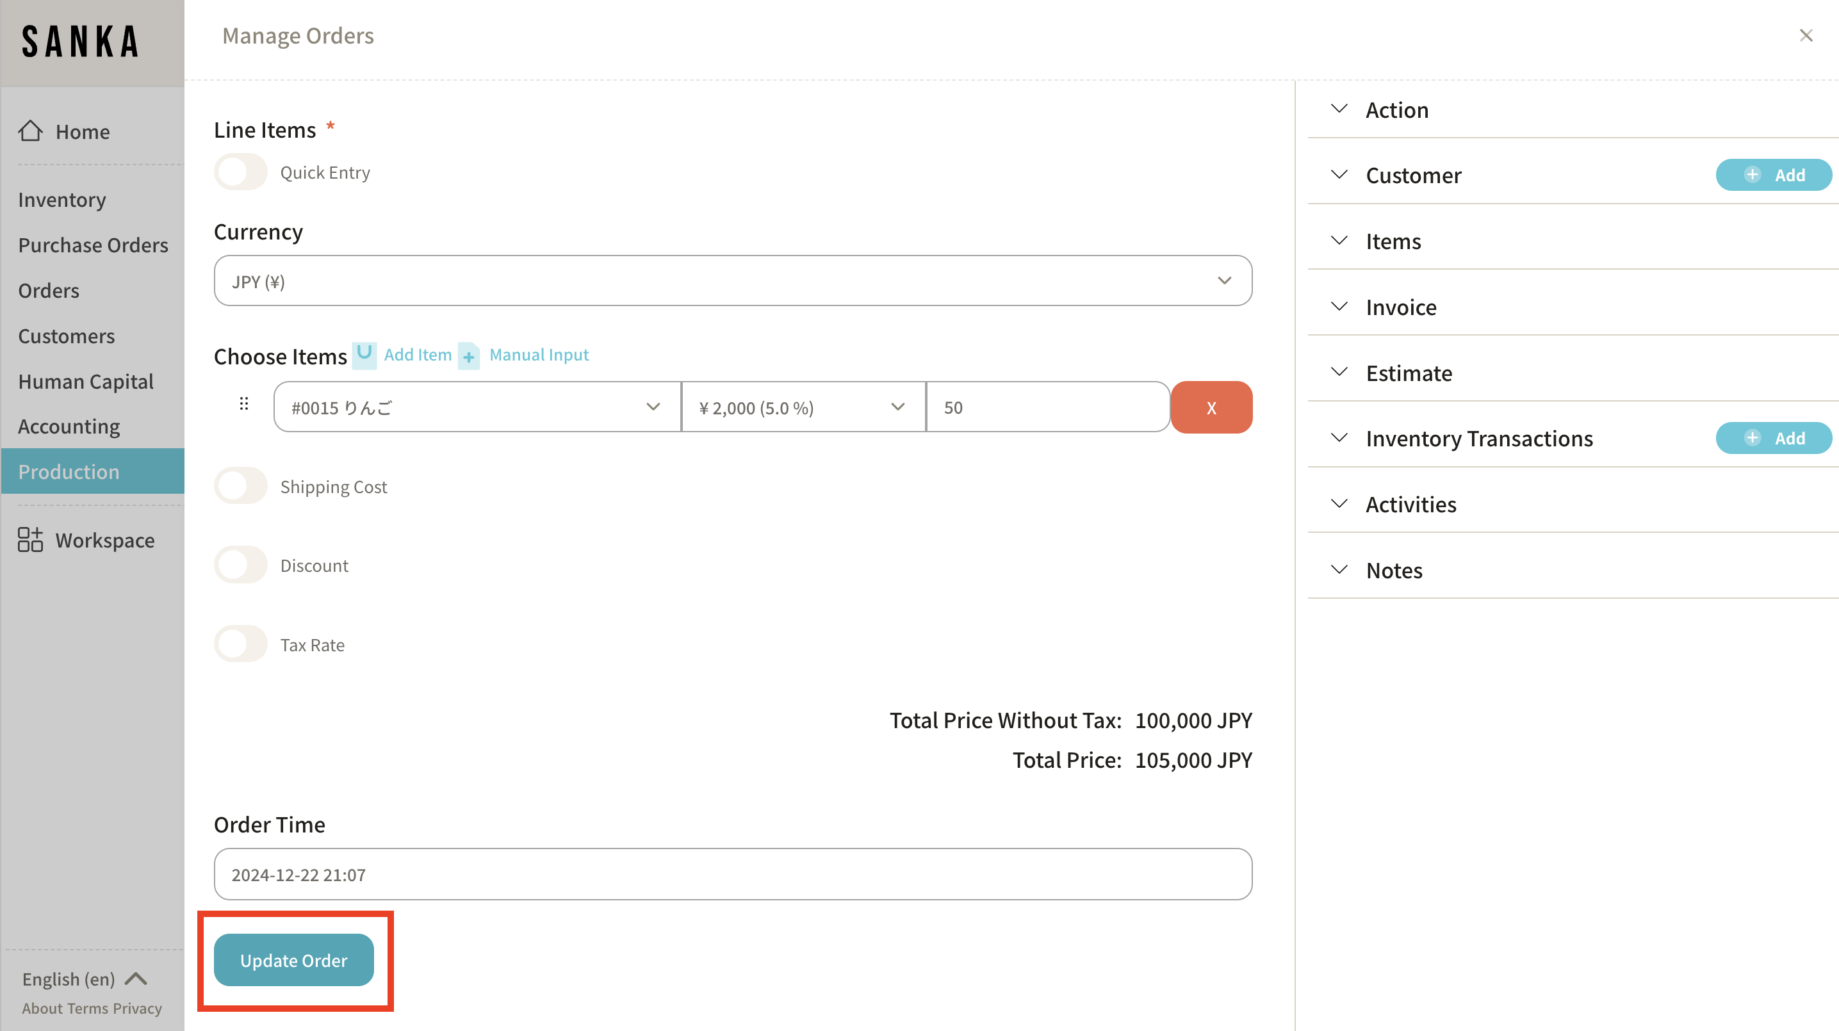Toggle the Discount switch

click(241, 565)
